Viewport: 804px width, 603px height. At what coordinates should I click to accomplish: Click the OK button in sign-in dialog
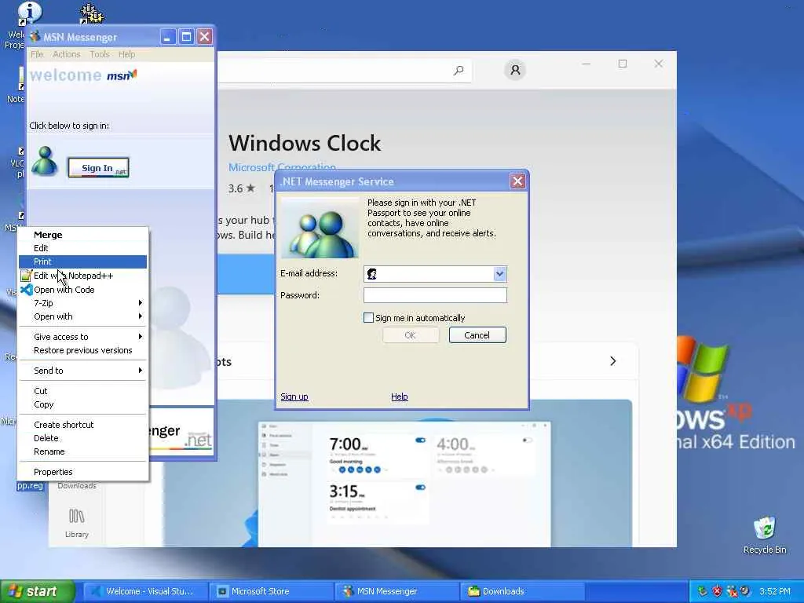(x=410, y=335)
